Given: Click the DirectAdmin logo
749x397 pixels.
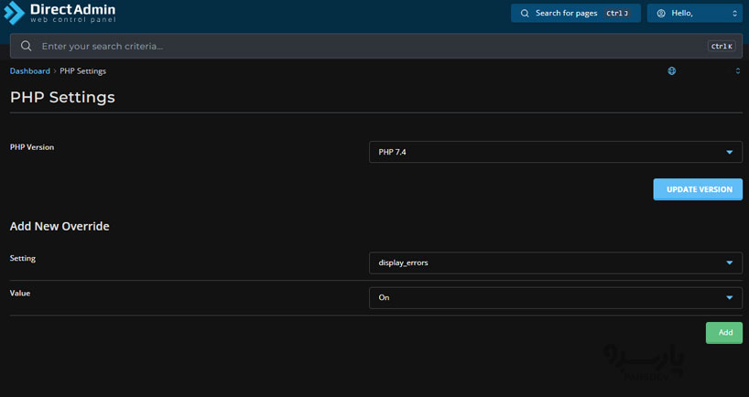Looking at the screenshot, I should [x=60, y=13].
